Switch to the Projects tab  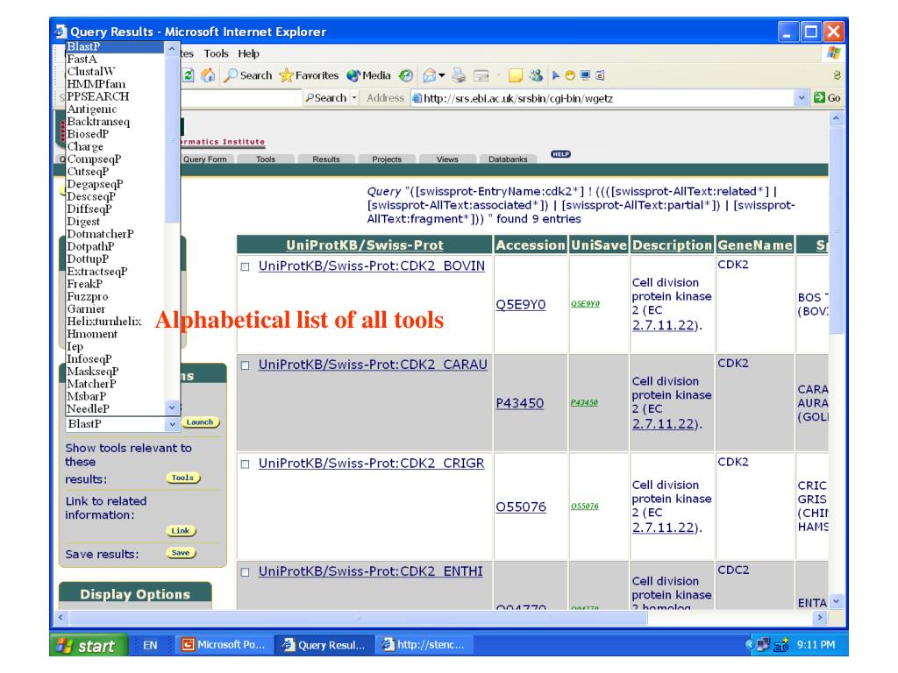(x=387, y=159)
